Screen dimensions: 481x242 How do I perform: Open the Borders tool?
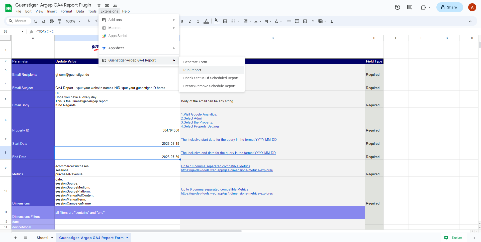point(225,21)
